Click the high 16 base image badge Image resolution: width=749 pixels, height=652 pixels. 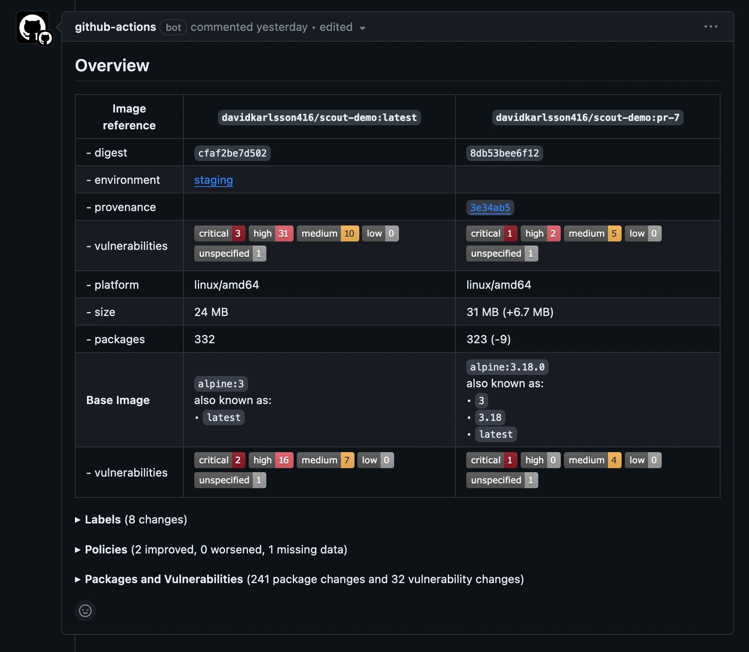[271, 460]
